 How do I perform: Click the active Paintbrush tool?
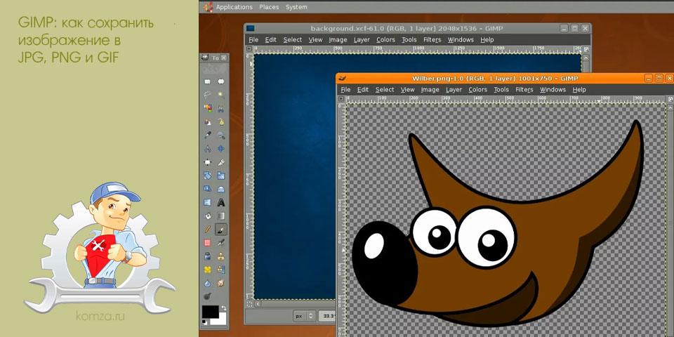click(221, 229)
